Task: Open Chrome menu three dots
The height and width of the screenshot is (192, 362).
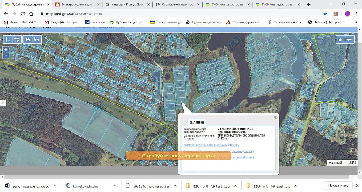Action: (x=356, y=14)
